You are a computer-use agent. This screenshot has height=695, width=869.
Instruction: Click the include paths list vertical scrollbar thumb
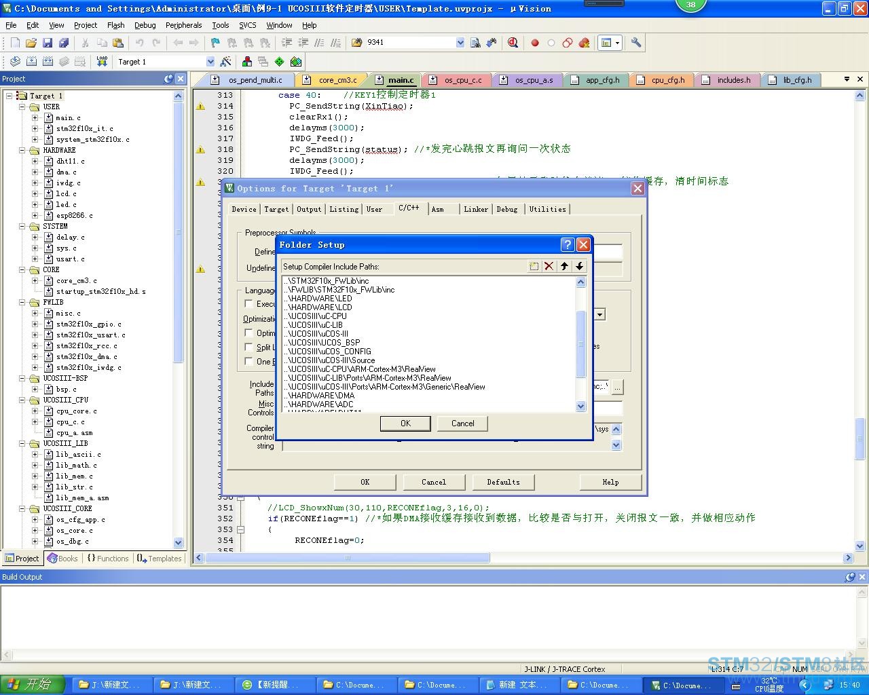(x=580, y=344)
